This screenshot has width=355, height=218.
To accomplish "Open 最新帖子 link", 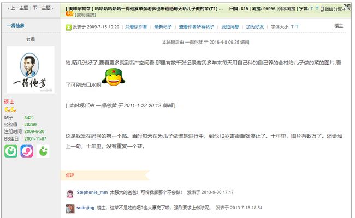I will 163,27.
